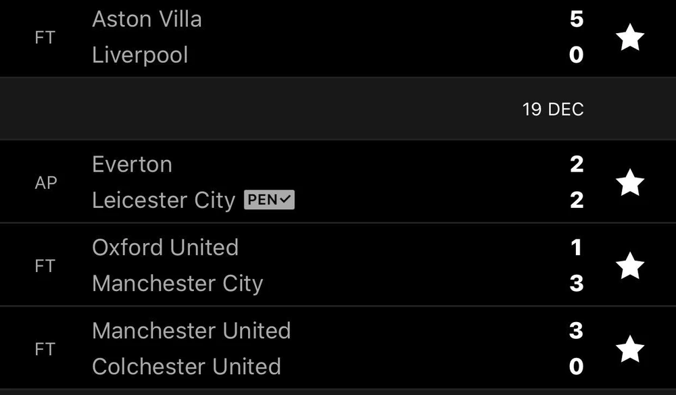
Task: Toggle star for Oxford United vs Manchester City
Action: pos(630,266)
